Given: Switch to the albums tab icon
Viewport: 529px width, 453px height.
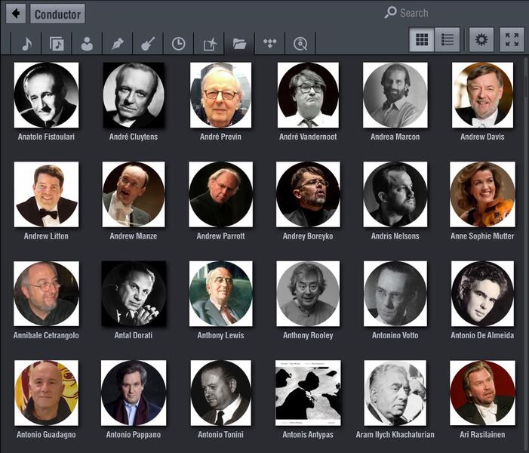Looking at the screenshot, I should pyautogui.click(x=57, y=44).
